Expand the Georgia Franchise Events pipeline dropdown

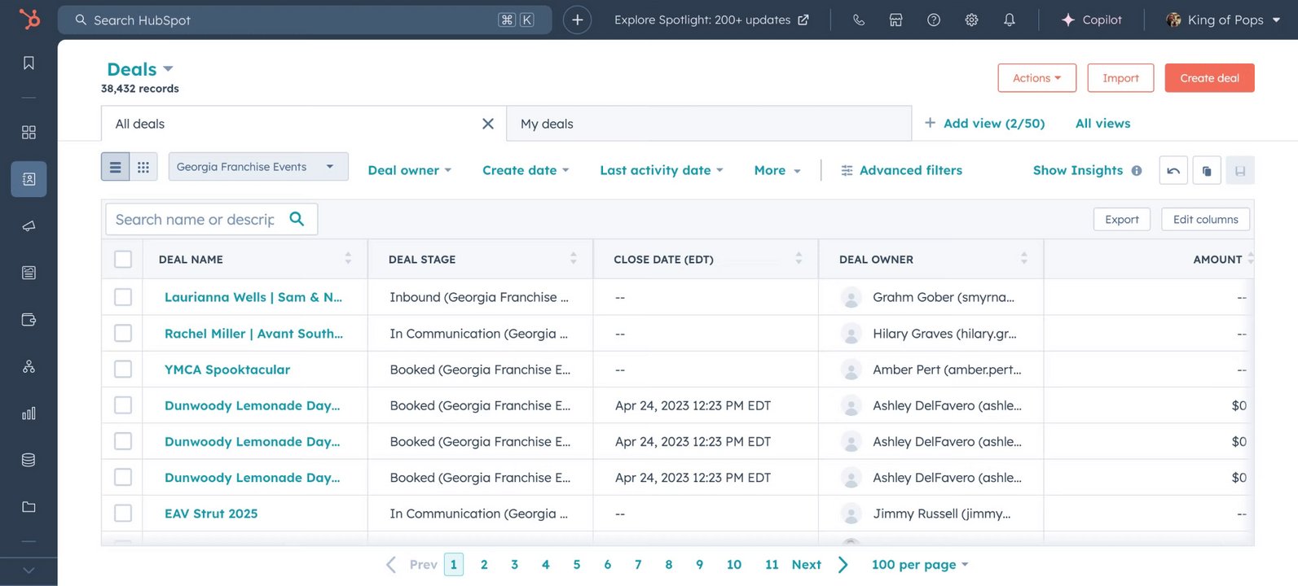coord(257,167)
